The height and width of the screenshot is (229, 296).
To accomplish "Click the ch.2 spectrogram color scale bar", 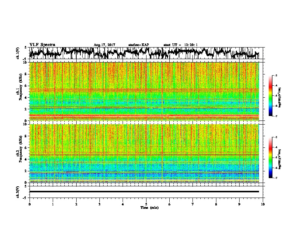I will coord(270,158).
